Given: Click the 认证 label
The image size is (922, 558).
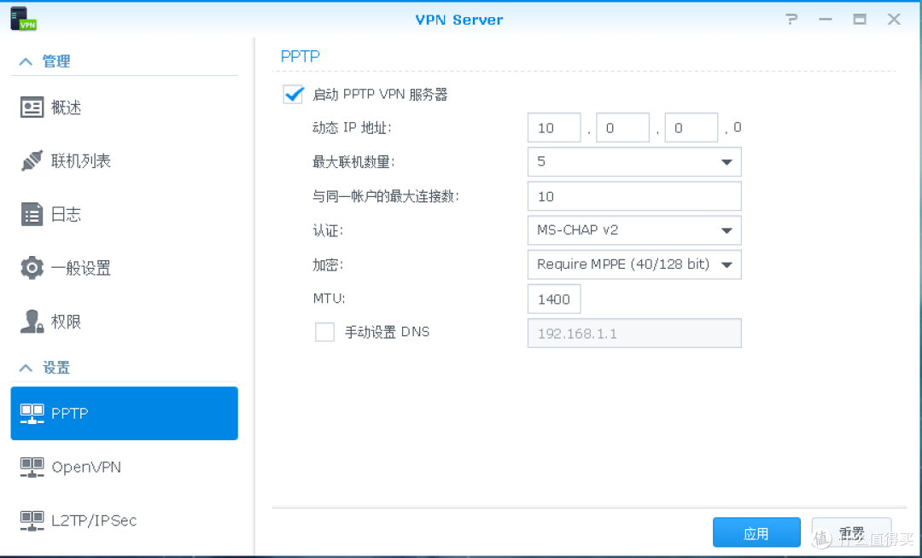Looking at the screenshot, I should click(328, 230).
